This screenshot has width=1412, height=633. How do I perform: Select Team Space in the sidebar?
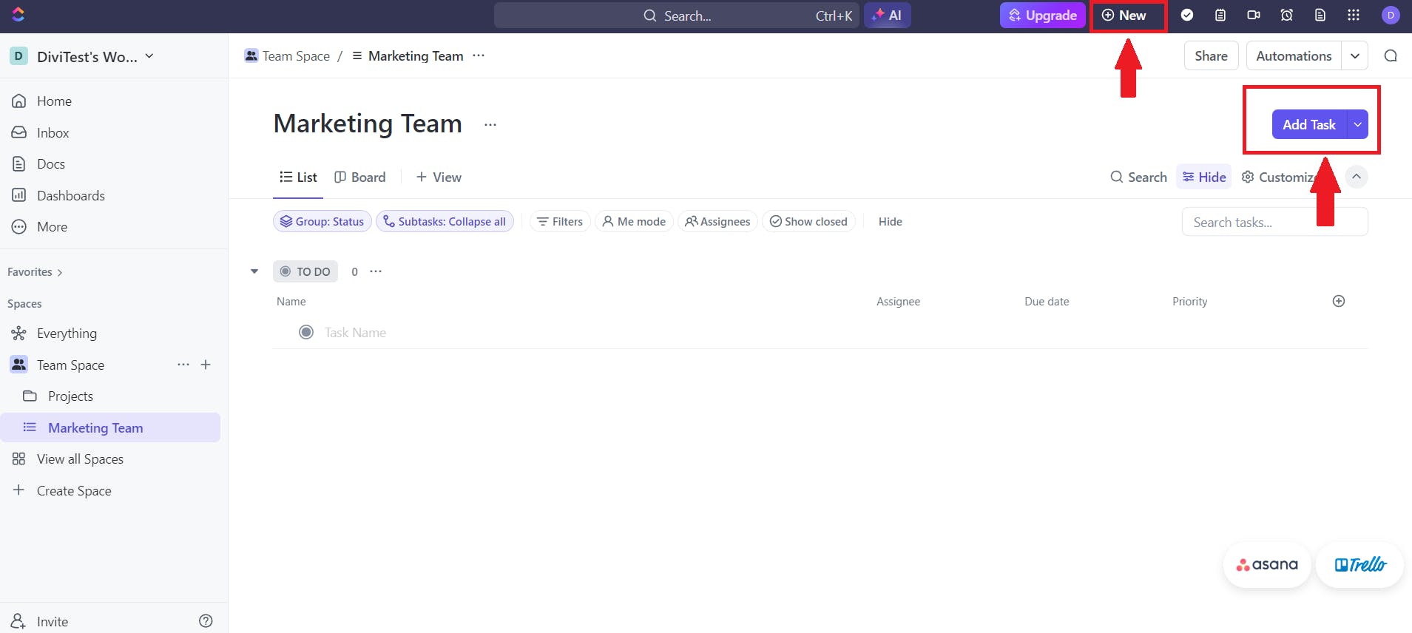pos(70,365)
